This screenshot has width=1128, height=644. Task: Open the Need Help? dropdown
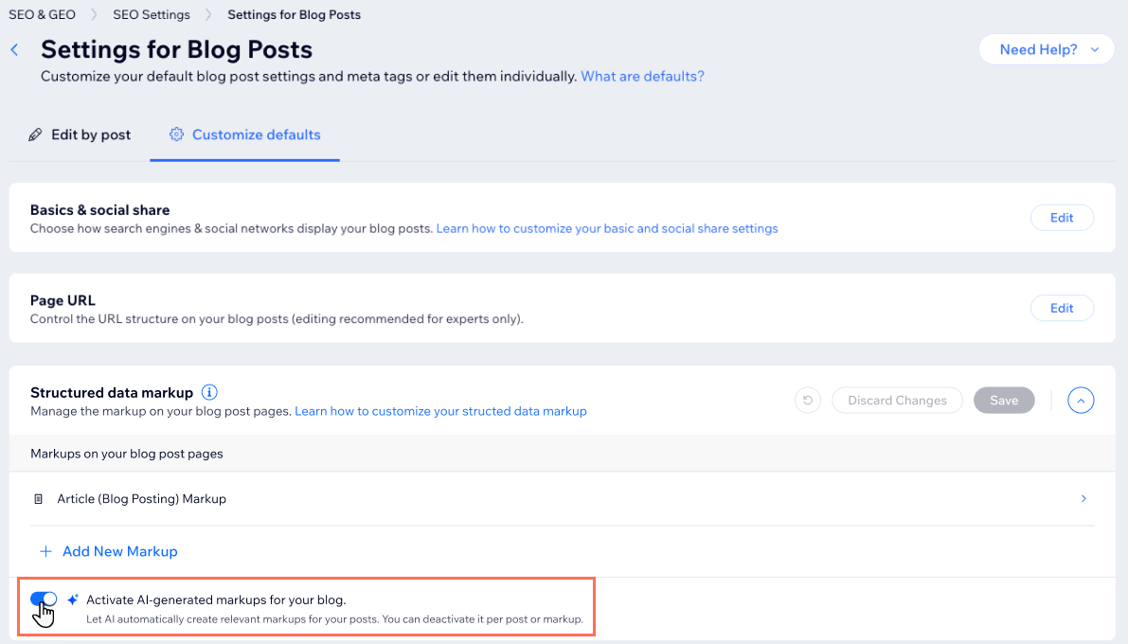(x=1046, y=48)
